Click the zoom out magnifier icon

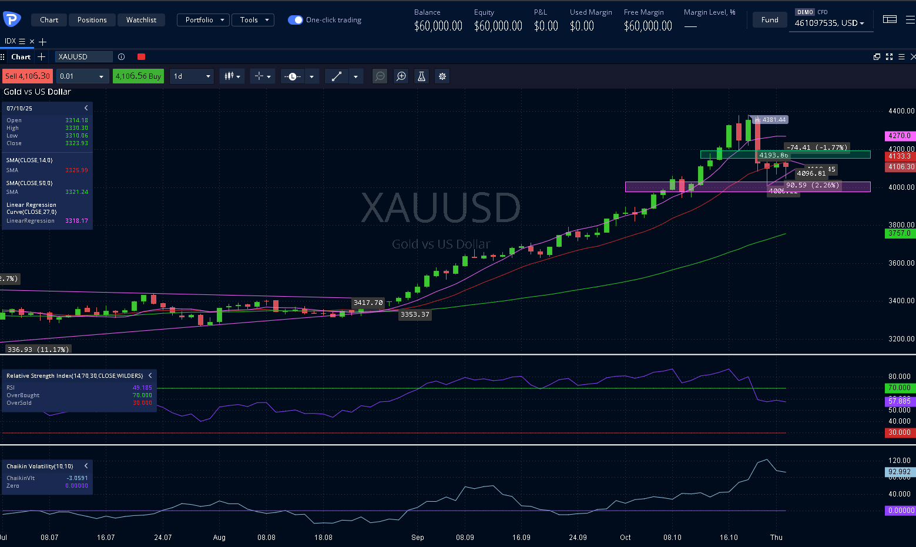click(x=380, y=76)
